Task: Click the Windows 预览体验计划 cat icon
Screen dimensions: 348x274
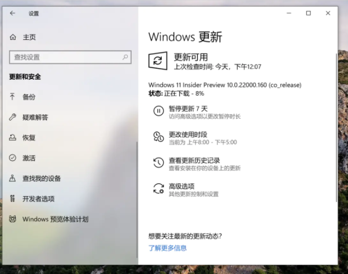Action: (x=13, y=219)
